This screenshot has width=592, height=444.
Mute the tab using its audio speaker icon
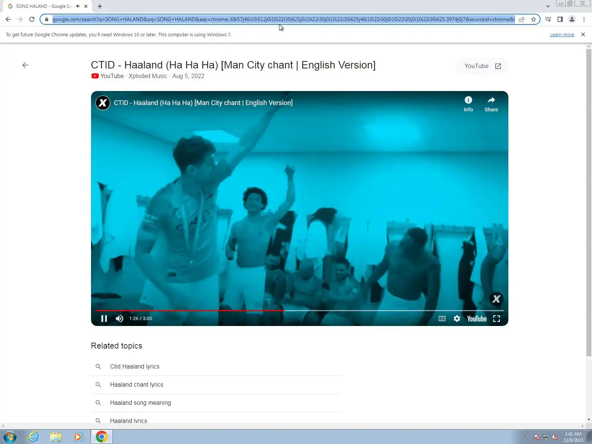pos(78,6)
